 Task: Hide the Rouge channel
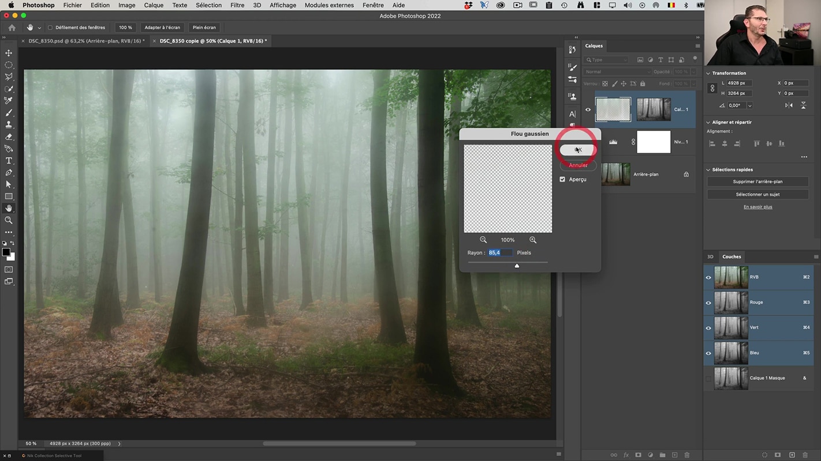[x=708, y=303]
